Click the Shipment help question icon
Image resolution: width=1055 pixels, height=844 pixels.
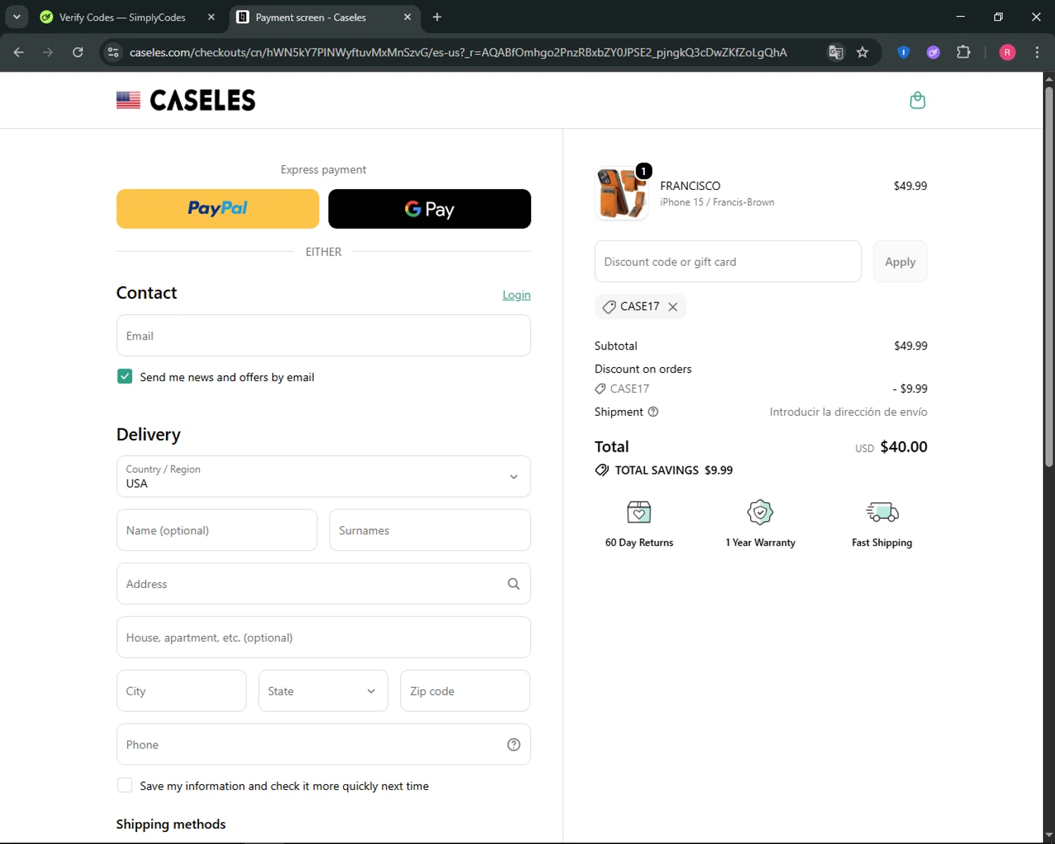click(x=653, y=411)
